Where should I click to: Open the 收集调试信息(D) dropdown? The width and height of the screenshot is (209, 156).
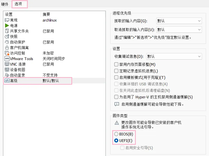click(x=174, y=56)
